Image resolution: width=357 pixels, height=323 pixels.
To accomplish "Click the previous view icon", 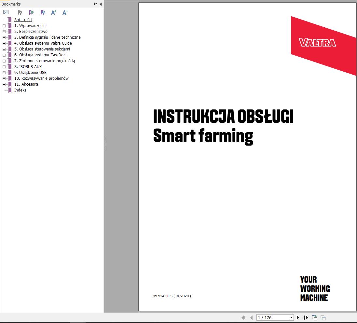I will click(315, 317).
